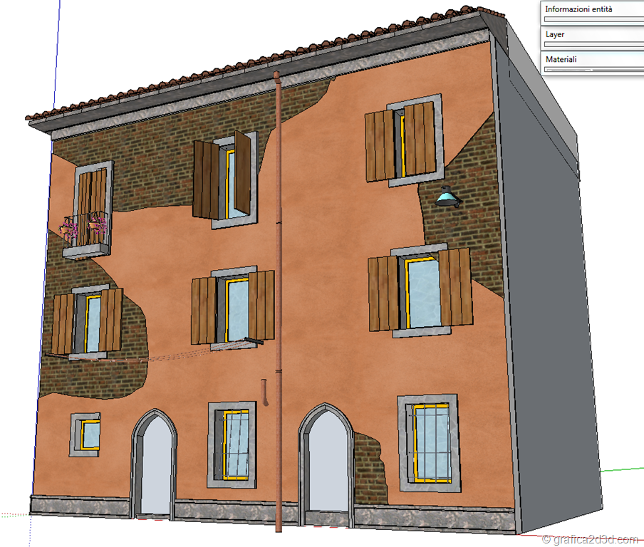
Task: Select the tall vertical drainpipe
Action: click(278, 285)
